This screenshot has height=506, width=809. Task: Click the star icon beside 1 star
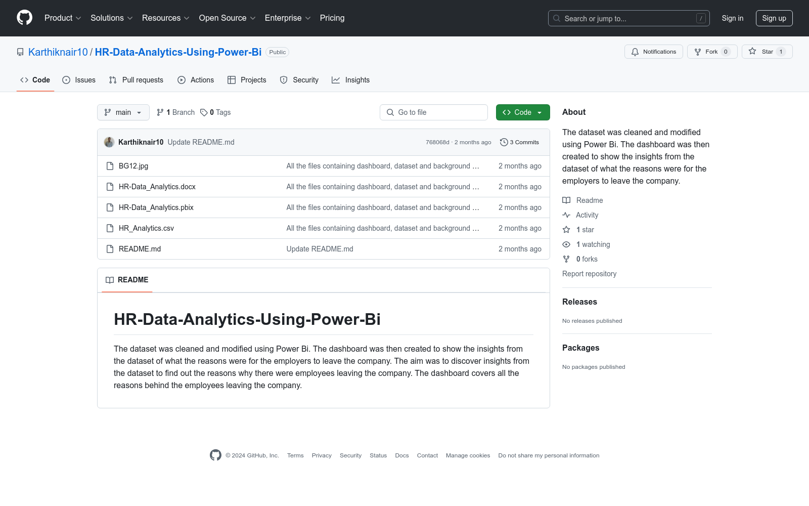pos(566,230)
